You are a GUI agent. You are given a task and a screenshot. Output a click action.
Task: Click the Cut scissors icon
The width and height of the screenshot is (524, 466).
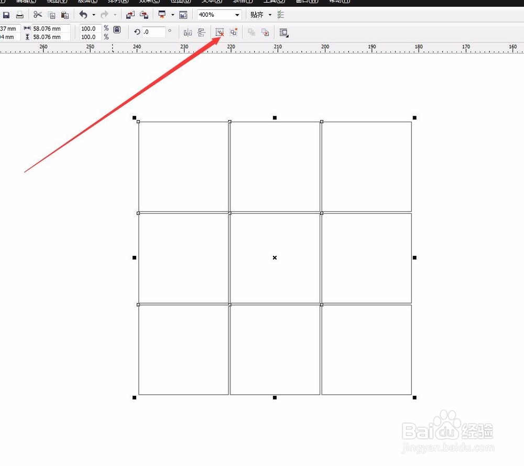tap(38, 15)
